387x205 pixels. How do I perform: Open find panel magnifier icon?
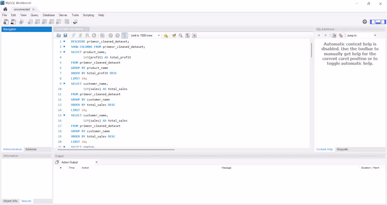point(181,35)
